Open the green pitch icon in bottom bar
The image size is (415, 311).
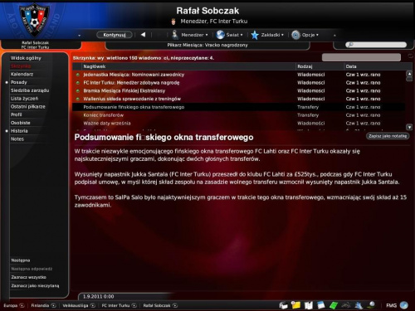(x=334, y=305)
